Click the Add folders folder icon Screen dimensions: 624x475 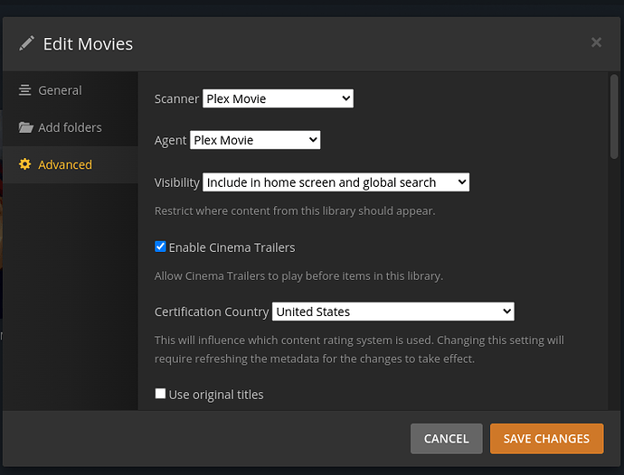click(25, 127)
